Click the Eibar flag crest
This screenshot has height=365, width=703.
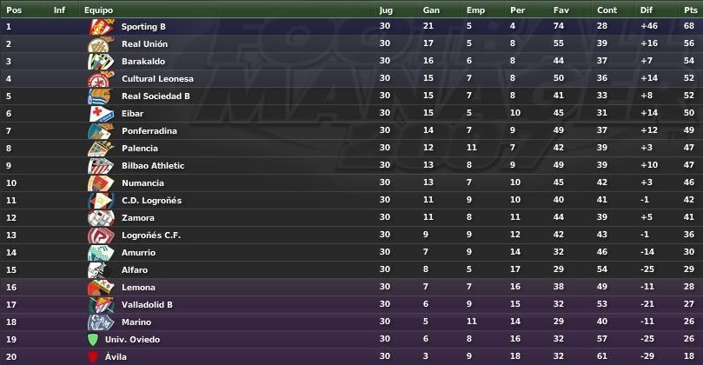pyautogui.click(x=102, y=114)
